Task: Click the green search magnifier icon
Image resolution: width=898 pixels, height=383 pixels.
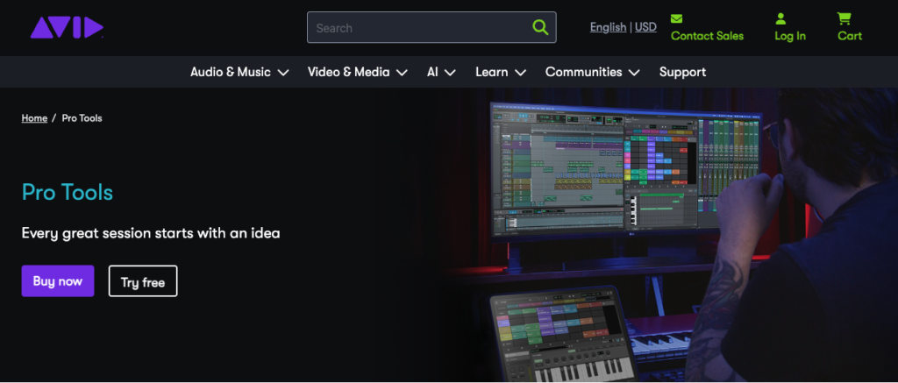Action: 540,27
